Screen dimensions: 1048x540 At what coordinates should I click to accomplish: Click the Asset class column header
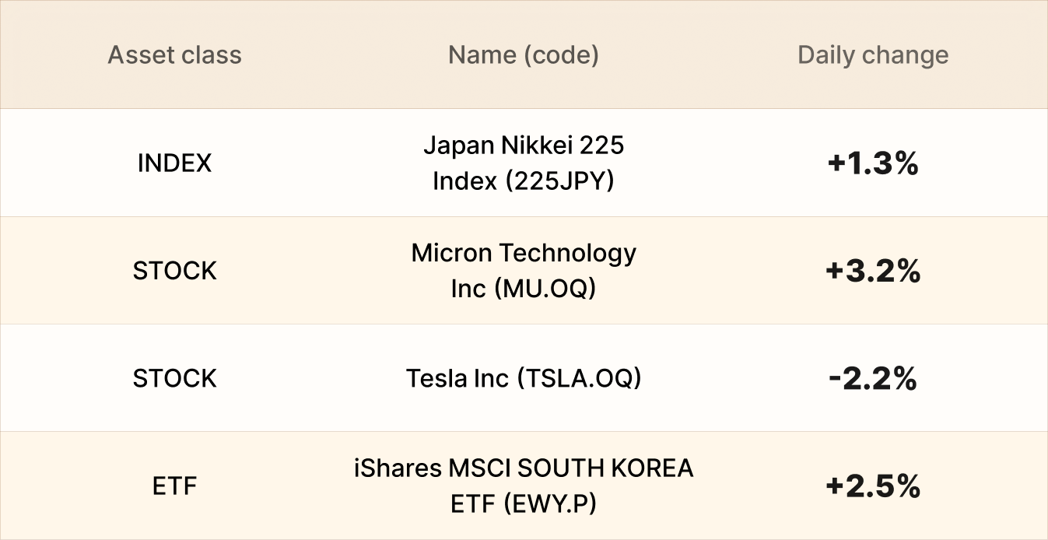174,55
